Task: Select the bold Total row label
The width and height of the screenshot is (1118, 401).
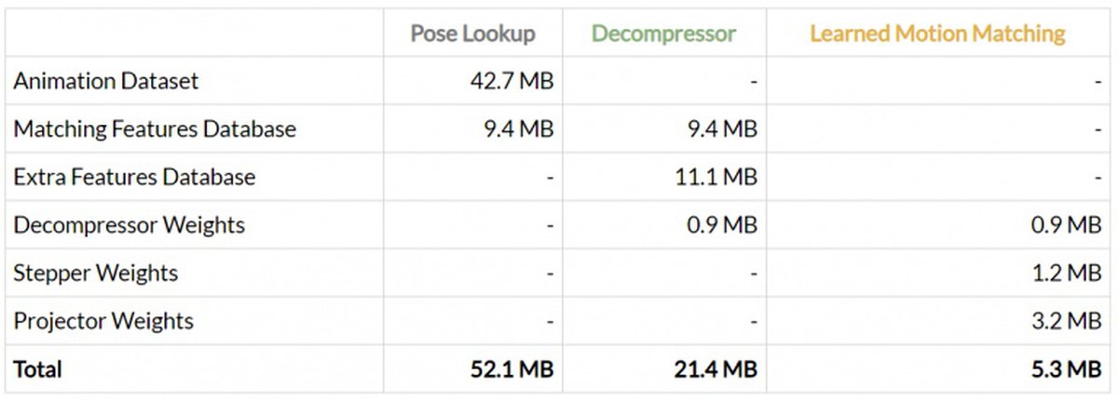Action: tap(37, 369)
